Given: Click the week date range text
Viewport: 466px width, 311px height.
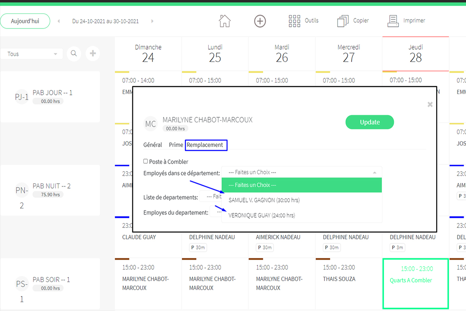Looking at the screenshot, I should point(105,21).
